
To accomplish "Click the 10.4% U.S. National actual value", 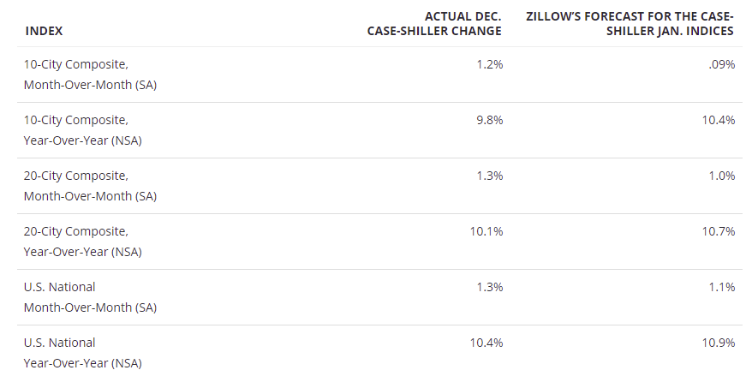I will pos(486,343).
